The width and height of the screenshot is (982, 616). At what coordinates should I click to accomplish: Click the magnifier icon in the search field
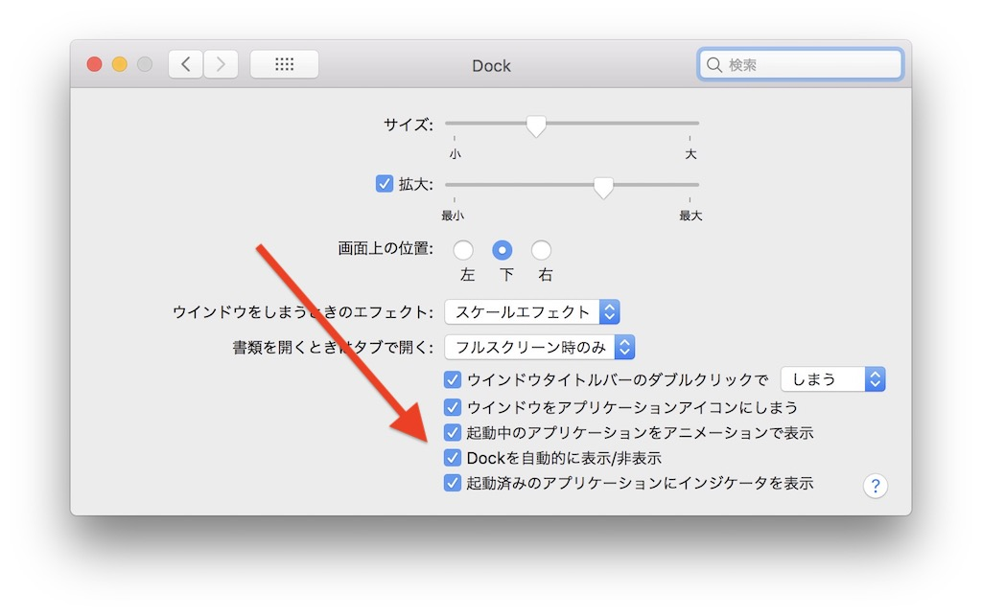(715, 64)
